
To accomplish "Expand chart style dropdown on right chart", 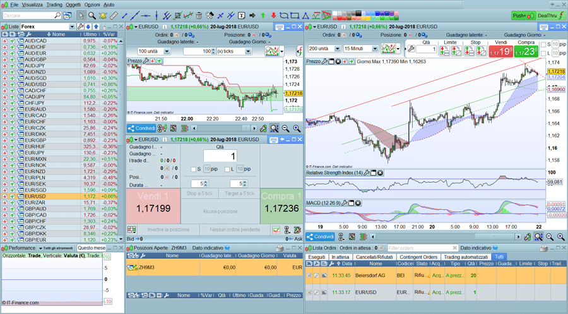I will (398, 49).
